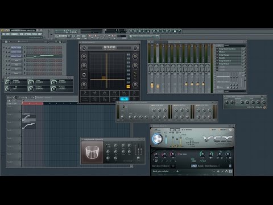Select the top time-division button in Effector

129,55
